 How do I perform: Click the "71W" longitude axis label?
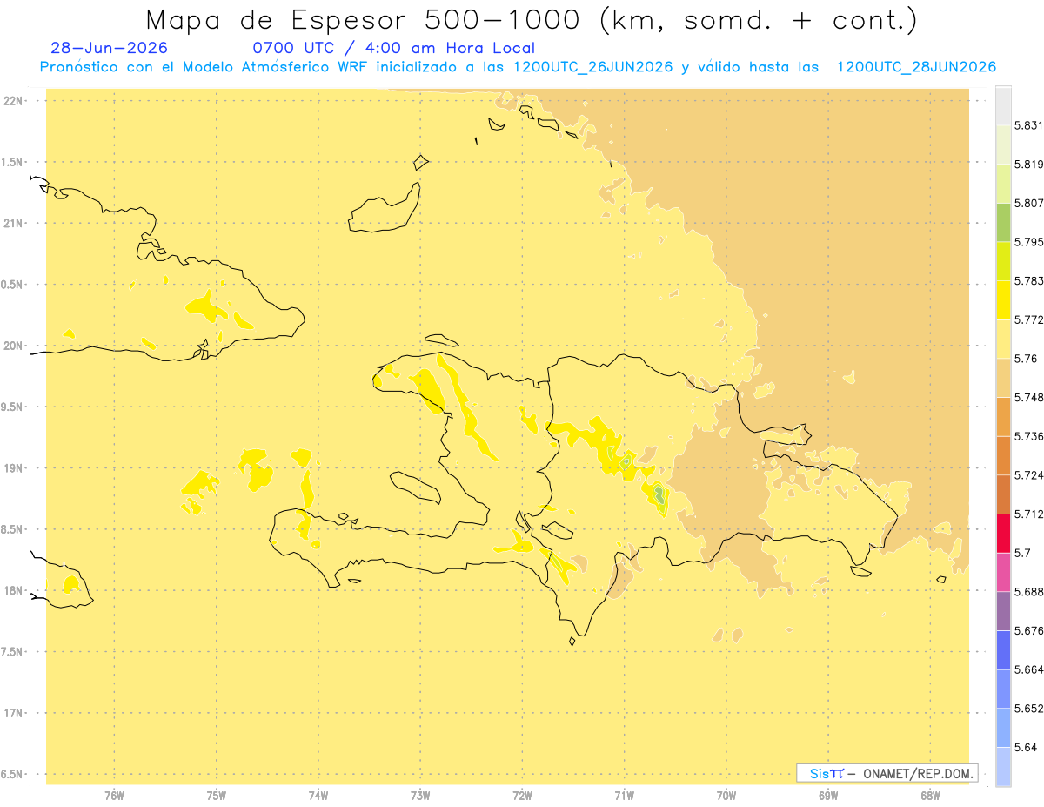coord(624,796)
